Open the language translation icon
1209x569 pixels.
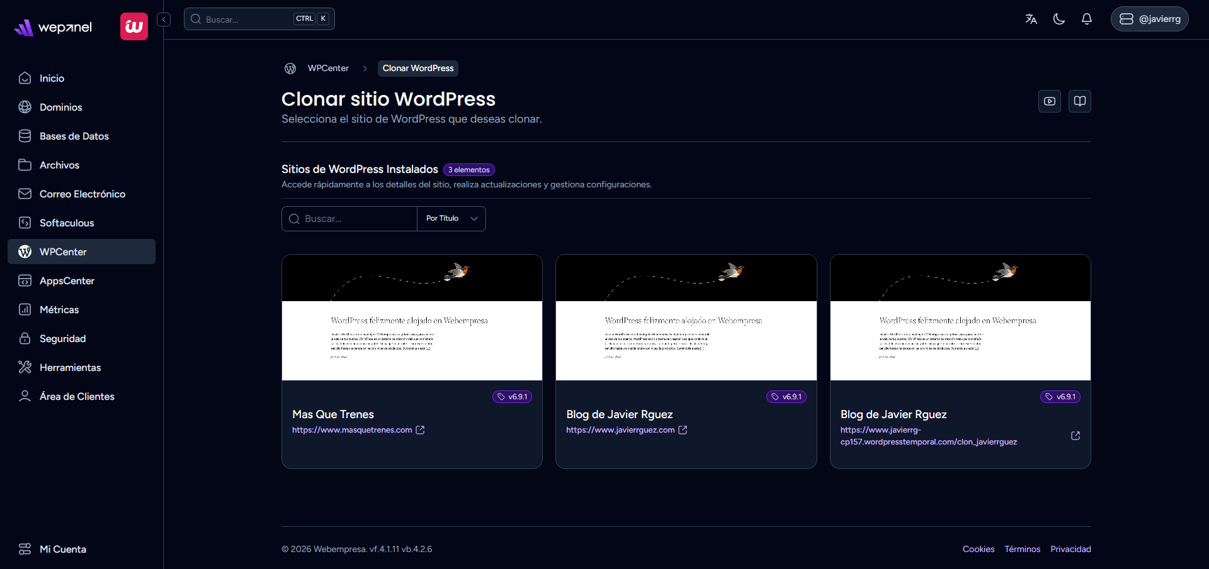[1031, 19]
